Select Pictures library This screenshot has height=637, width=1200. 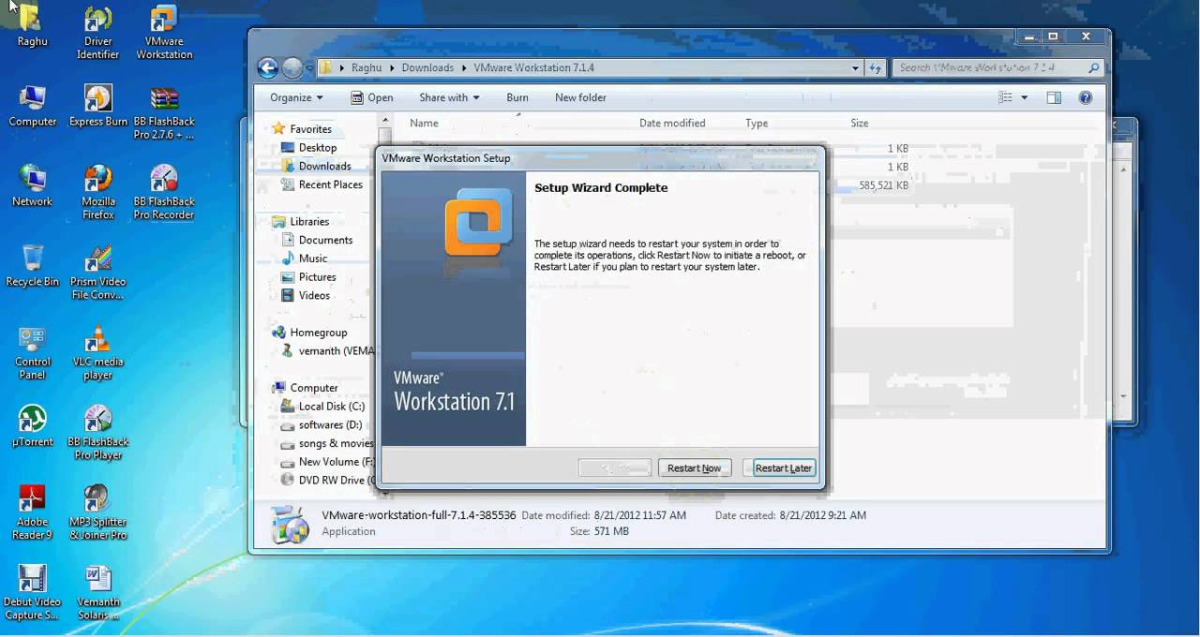pos(308,277)
